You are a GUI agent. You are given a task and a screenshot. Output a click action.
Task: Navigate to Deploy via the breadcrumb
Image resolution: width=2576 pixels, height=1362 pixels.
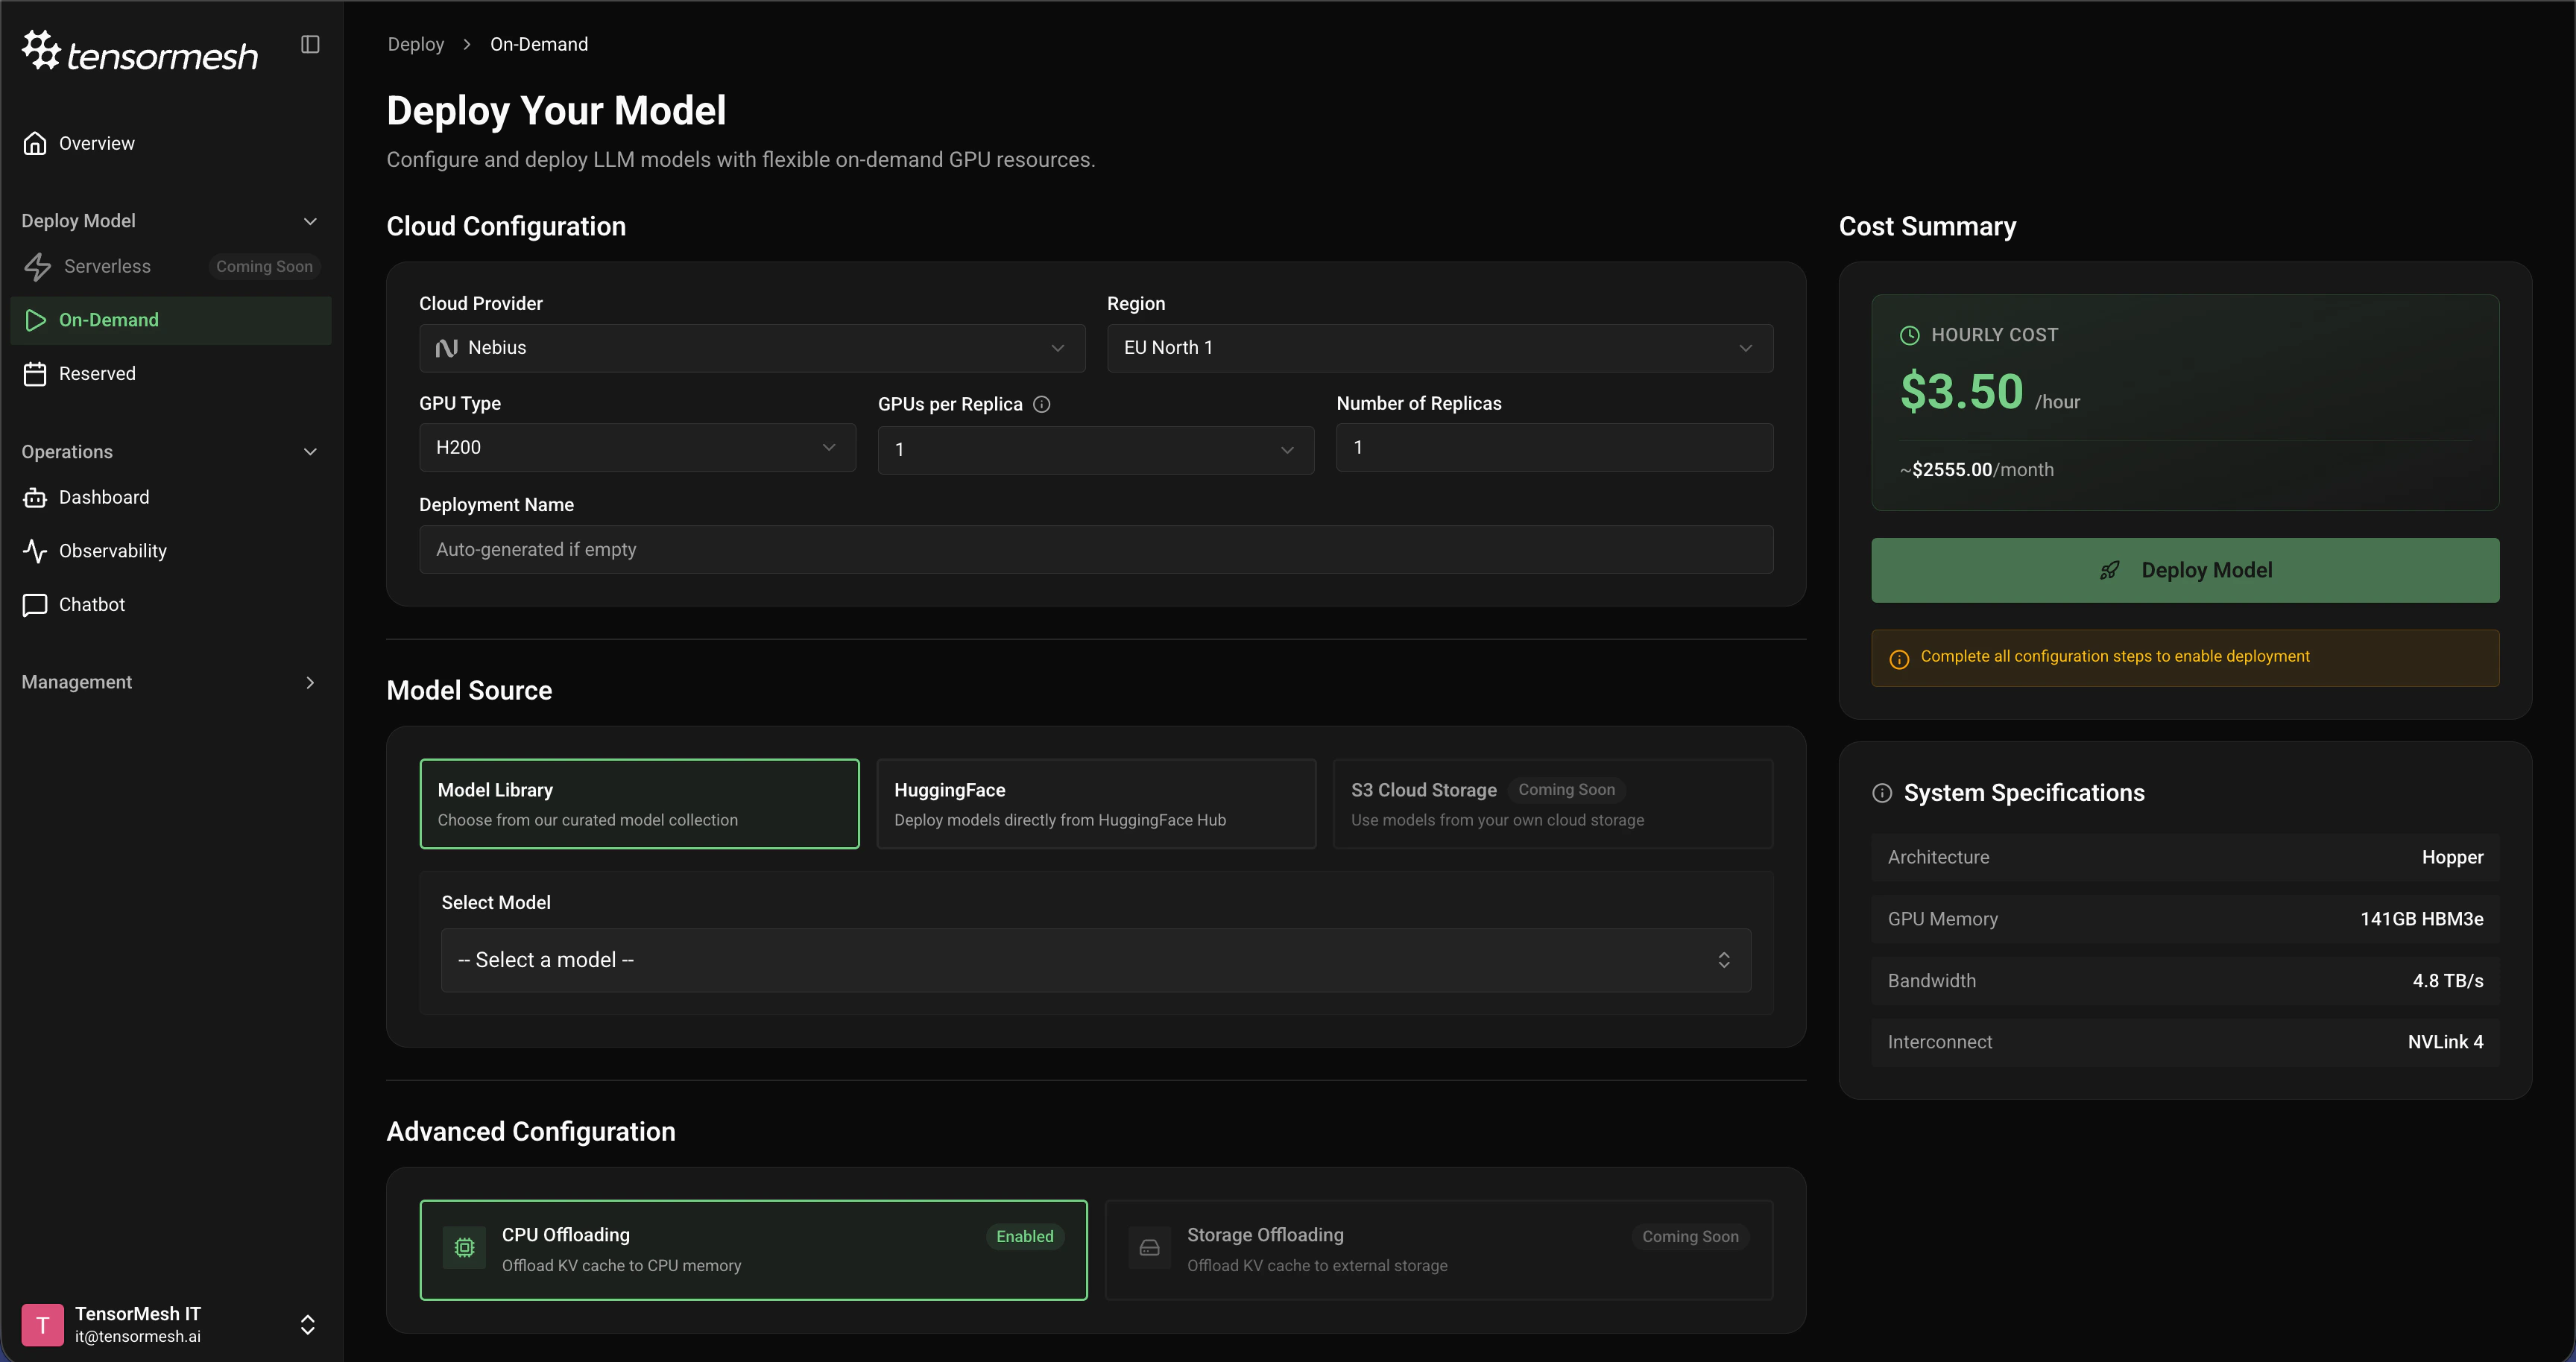point(415,44)
